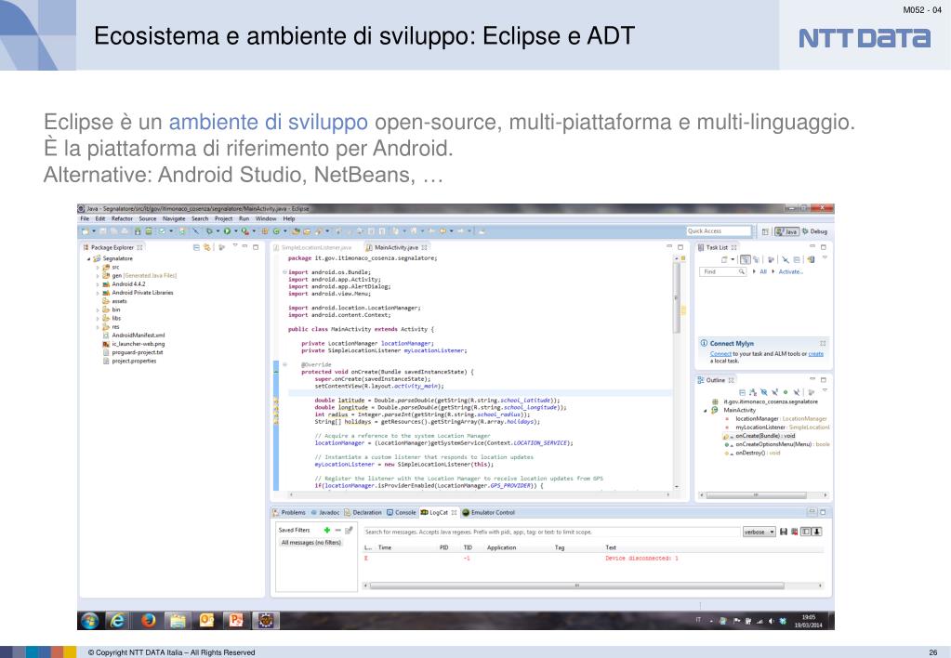Open the Navigate menu
Viewport: 951px width, 658px height.
click(x=174, y=218)
